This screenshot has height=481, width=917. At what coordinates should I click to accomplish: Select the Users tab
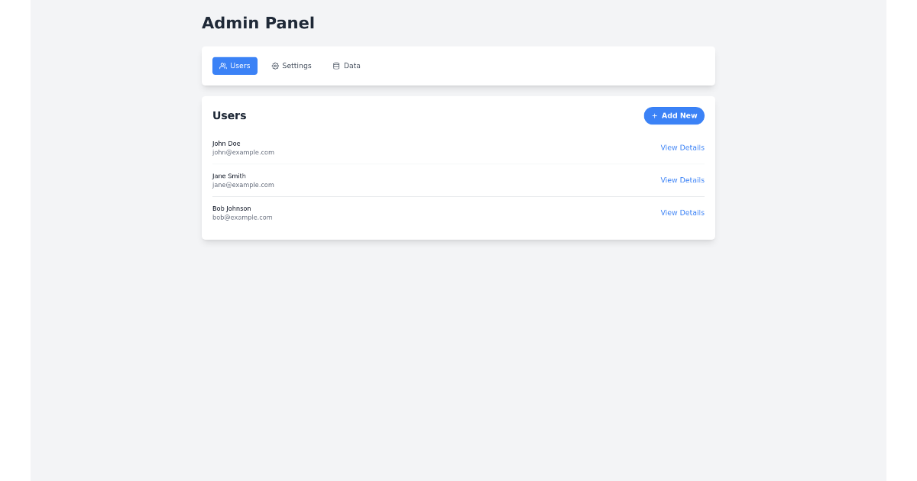tap(235, 66)
